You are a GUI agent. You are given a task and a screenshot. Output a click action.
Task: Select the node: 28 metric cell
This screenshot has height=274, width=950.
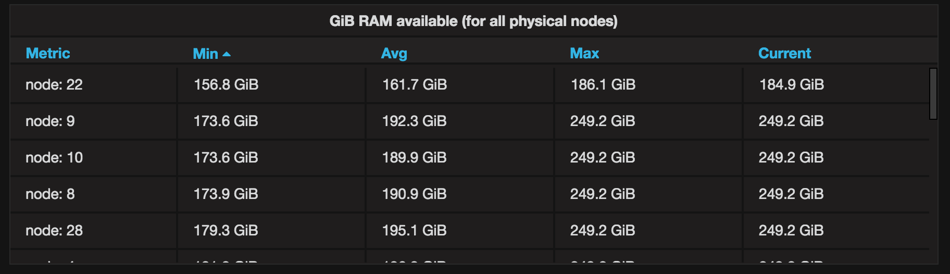[x=54, y=231]
